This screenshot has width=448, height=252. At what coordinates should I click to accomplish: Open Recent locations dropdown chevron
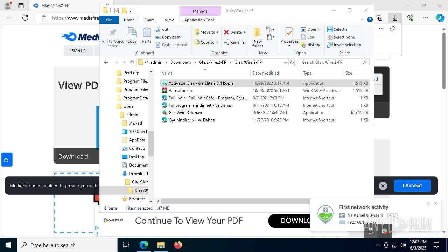[x=125, y=62]
